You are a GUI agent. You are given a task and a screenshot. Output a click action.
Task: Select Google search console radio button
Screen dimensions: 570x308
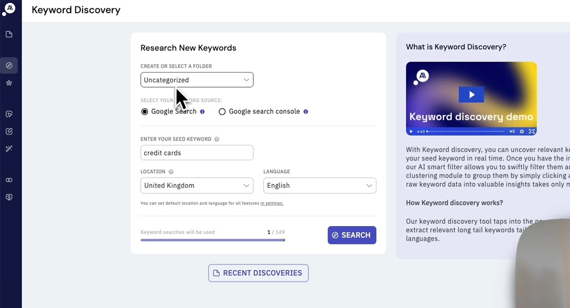[x=222, y=111]
